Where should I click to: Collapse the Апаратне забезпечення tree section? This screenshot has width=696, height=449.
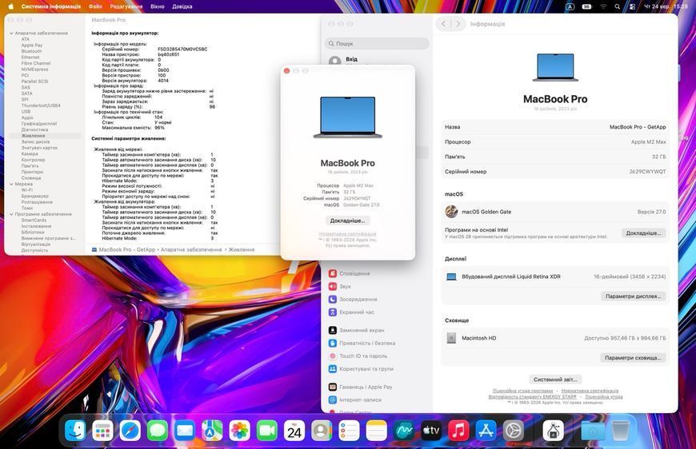(11, 34)
